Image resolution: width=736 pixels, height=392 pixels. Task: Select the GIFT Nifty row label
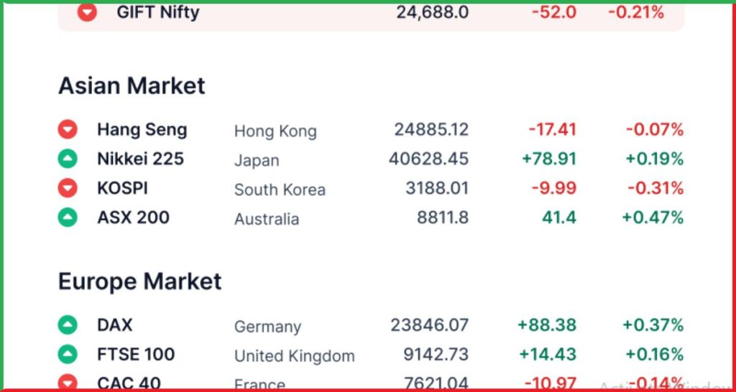click(x=158, y=13)
